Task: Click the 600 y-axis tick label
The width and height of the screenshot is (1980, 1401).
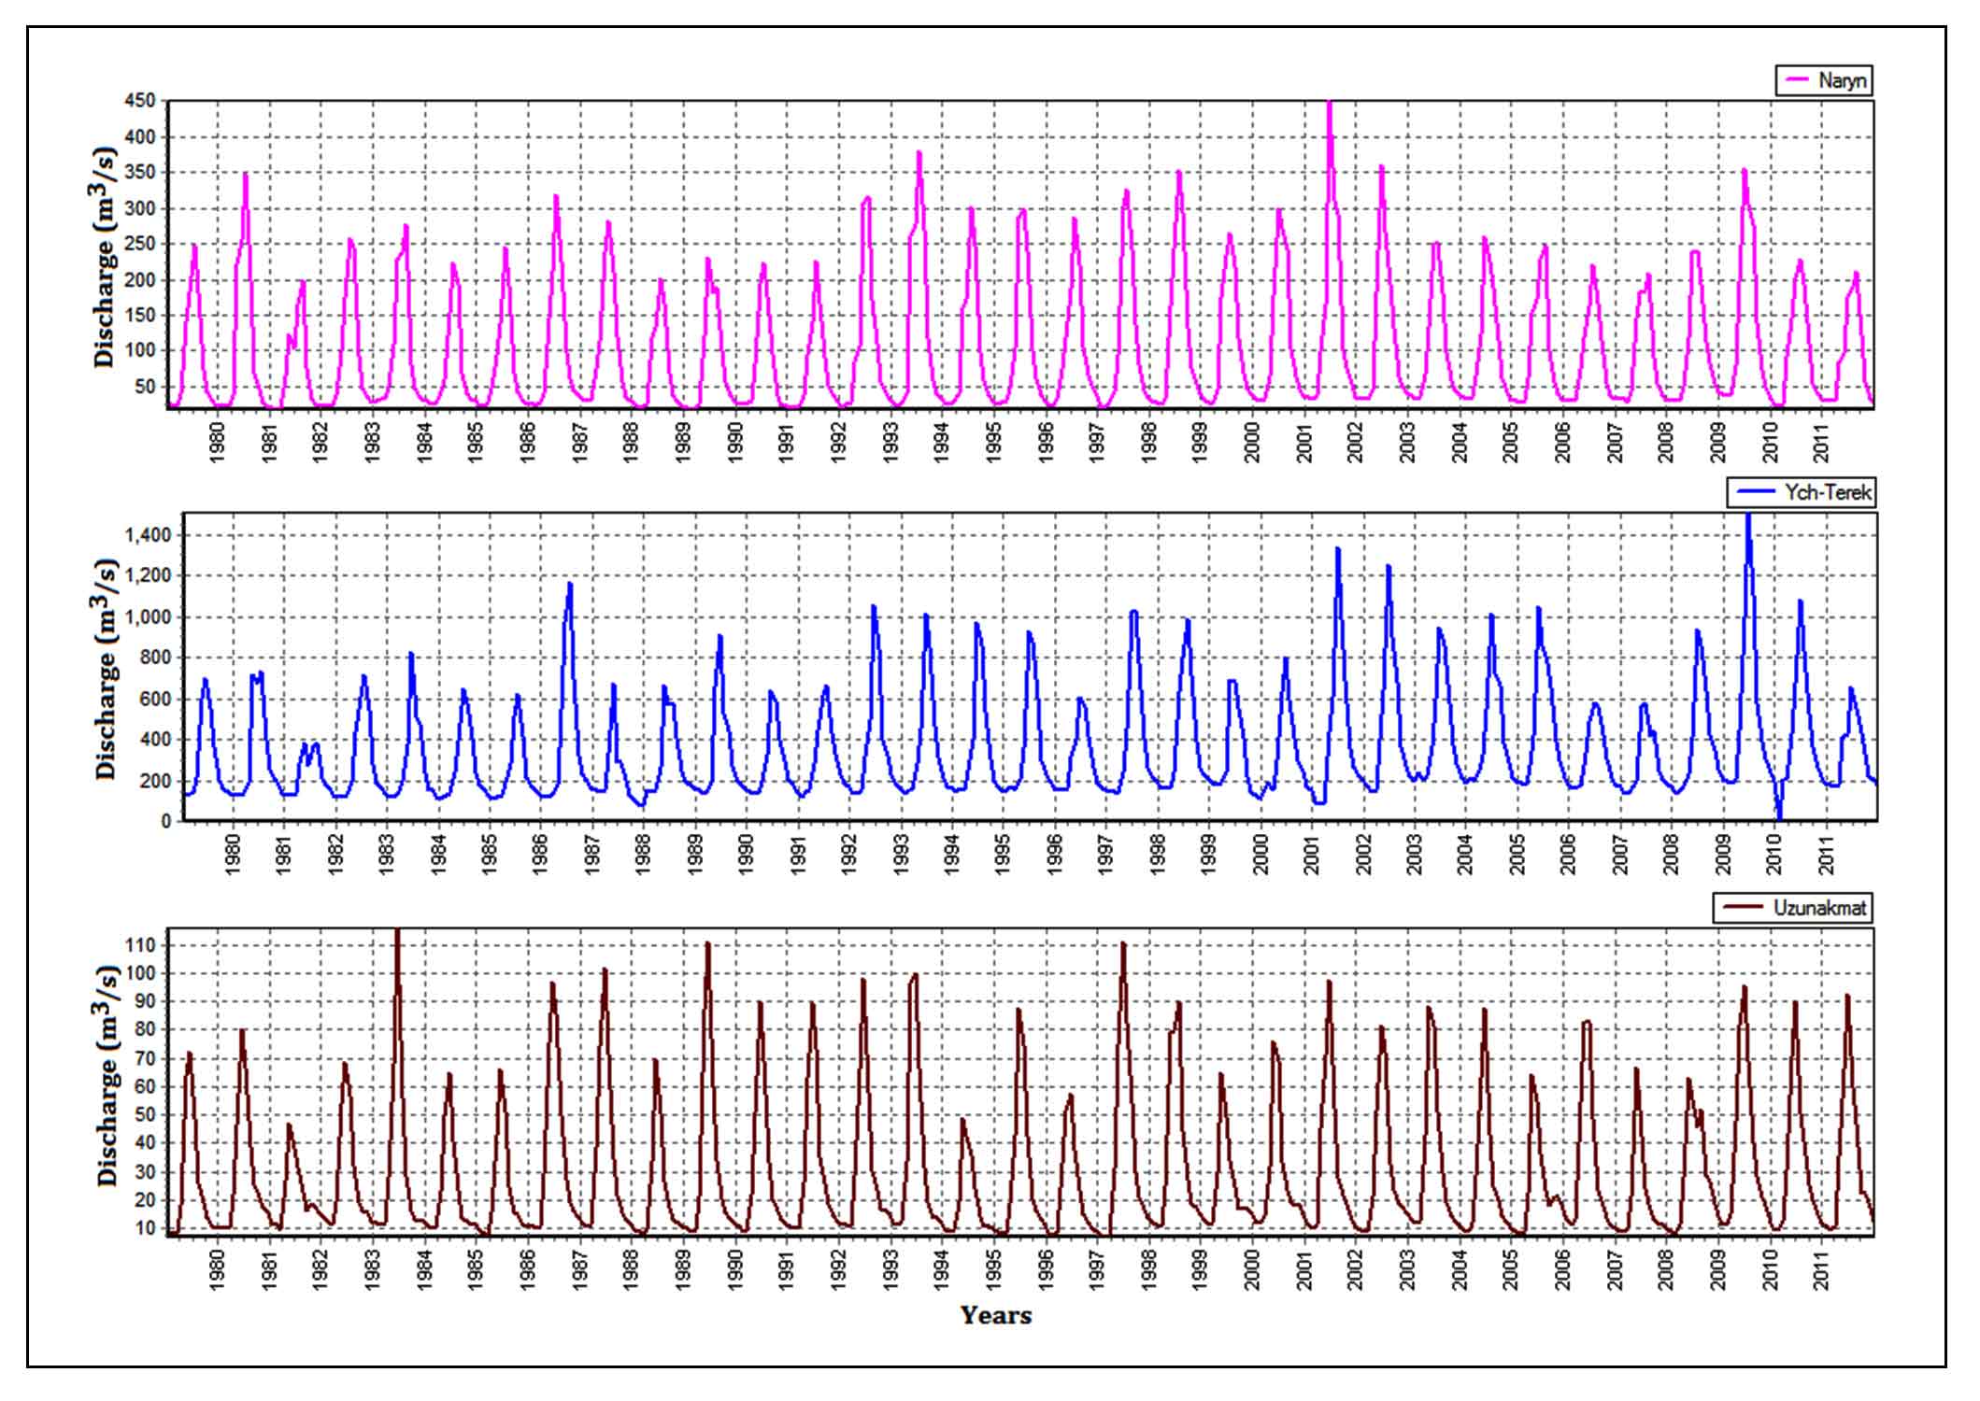Action: click(x=156, y=699)
